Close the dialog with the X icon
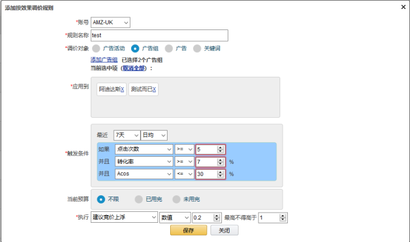 point(403,7)
